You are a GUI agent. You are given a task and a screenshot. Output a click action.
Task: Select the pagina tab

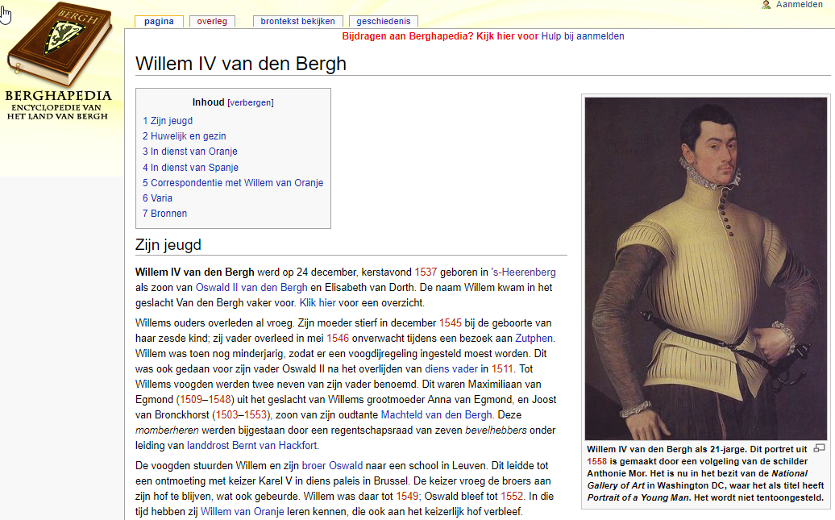point(159,21)
